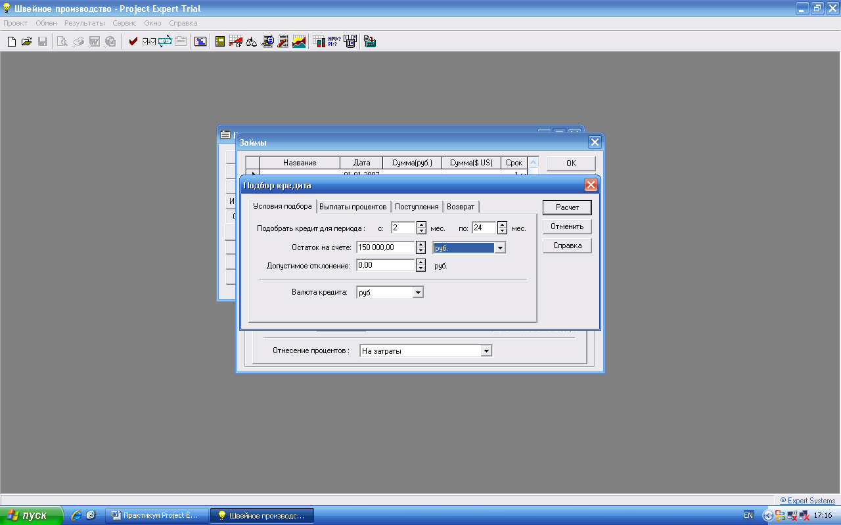Click the red checkmark toolbar icon
This screenshot has width=841, height=525.
click(x=133, y=42)
